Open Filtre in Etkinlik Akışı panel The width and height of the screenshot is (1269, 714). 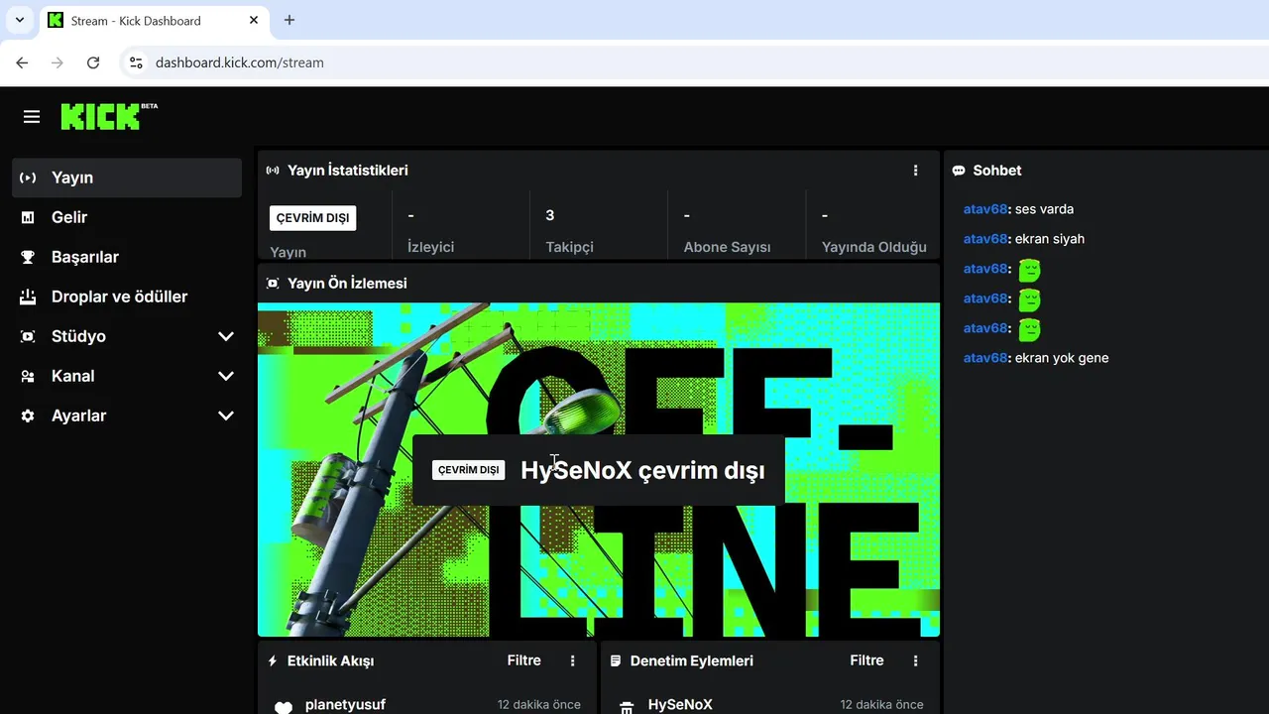pos(524,660)
